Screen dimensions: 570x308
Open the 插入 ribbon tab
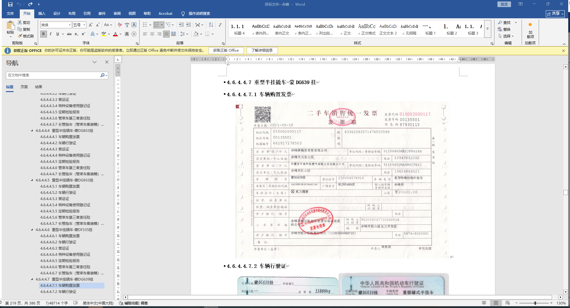[42, 14]
